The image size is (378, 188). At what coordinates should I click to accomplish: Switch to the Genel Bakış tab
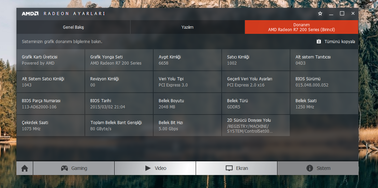73,27
